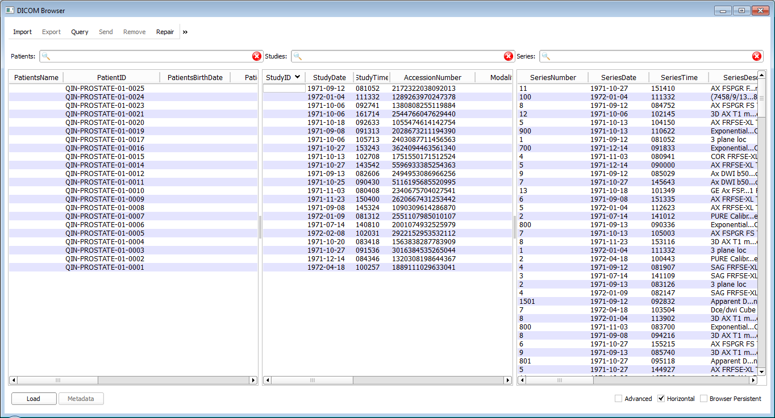The width and height of the screenshot is (775, 418).
Task: Enable the Advanced checkbox
Action: coord(618,399)
